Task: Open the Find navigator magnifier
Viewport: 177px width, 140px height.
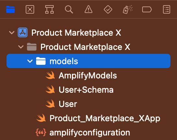Action: [x=69, y=9]
